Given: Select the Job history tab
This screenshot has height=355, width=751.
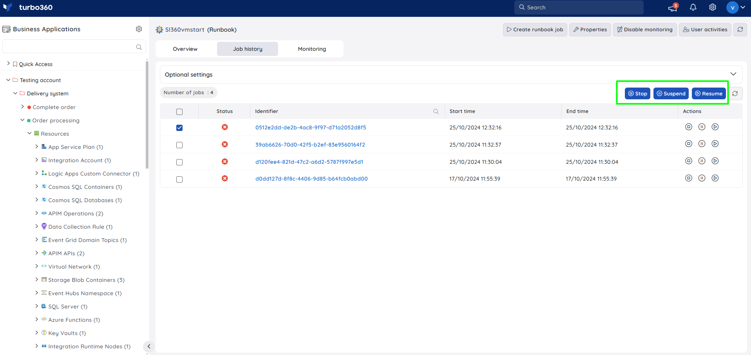Looking at the screenshot, I should pyautogui.click(x=248, y=49).
